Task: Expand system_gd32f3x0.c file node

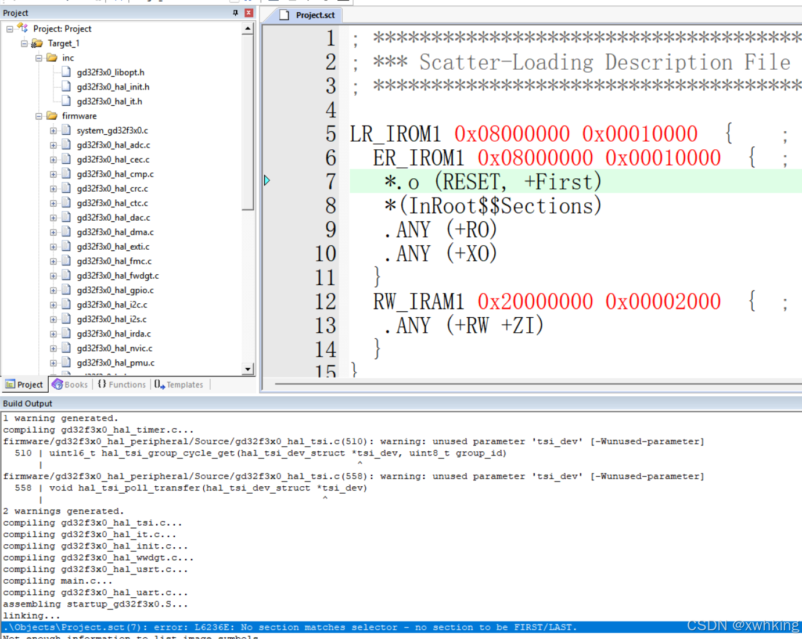Action: (53, 131)
